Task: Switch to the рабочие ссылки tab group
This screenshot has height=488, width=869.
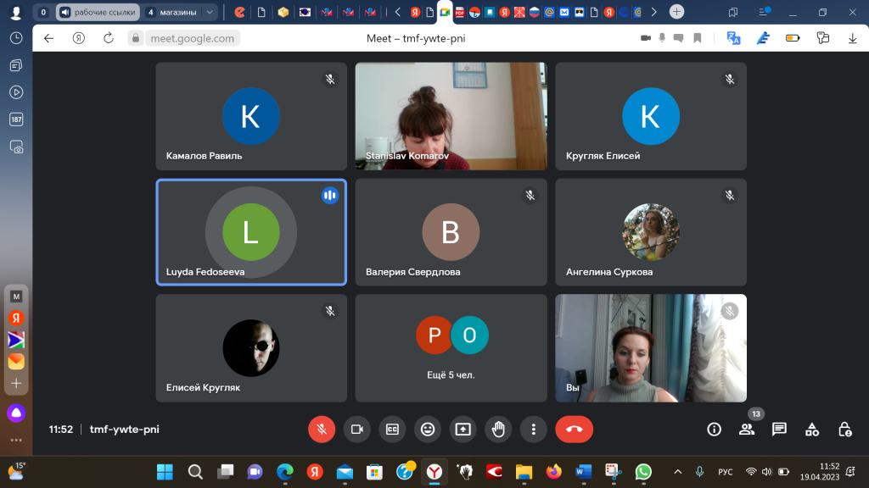Action: 98,12
